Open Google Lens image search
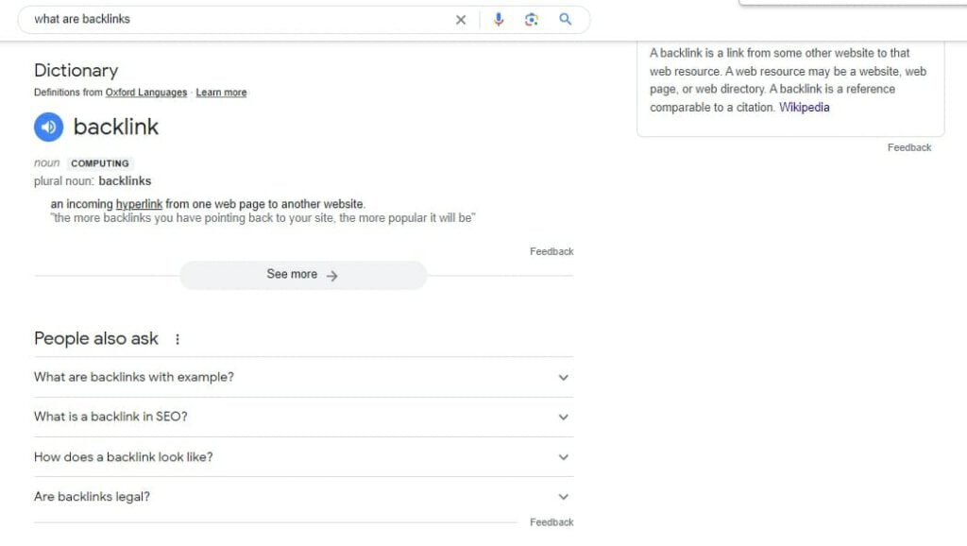Image resolution: width=967 pixels, height=546 pixels. pos(531,19)
